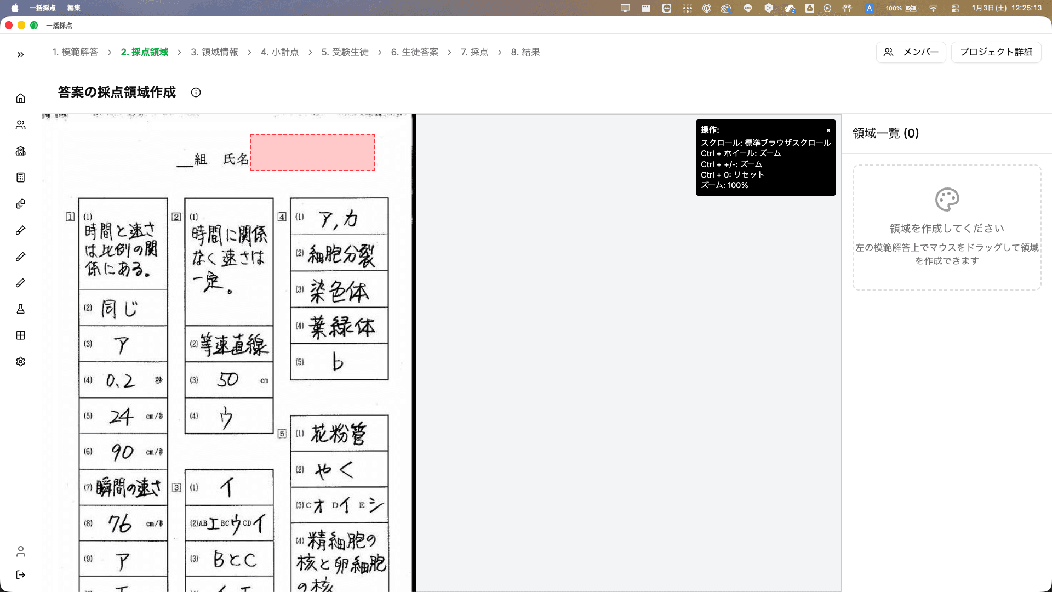Click the logout arrow icon in the sidebar

[20, 574]
